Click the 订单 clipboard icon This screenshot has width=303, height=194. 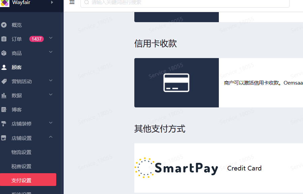pyautogui.click(x=4, y=39)
